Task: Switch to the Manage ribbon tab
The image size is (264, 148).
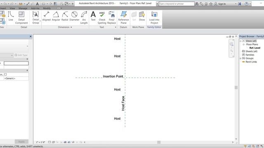Action: [x=23, y=8]
